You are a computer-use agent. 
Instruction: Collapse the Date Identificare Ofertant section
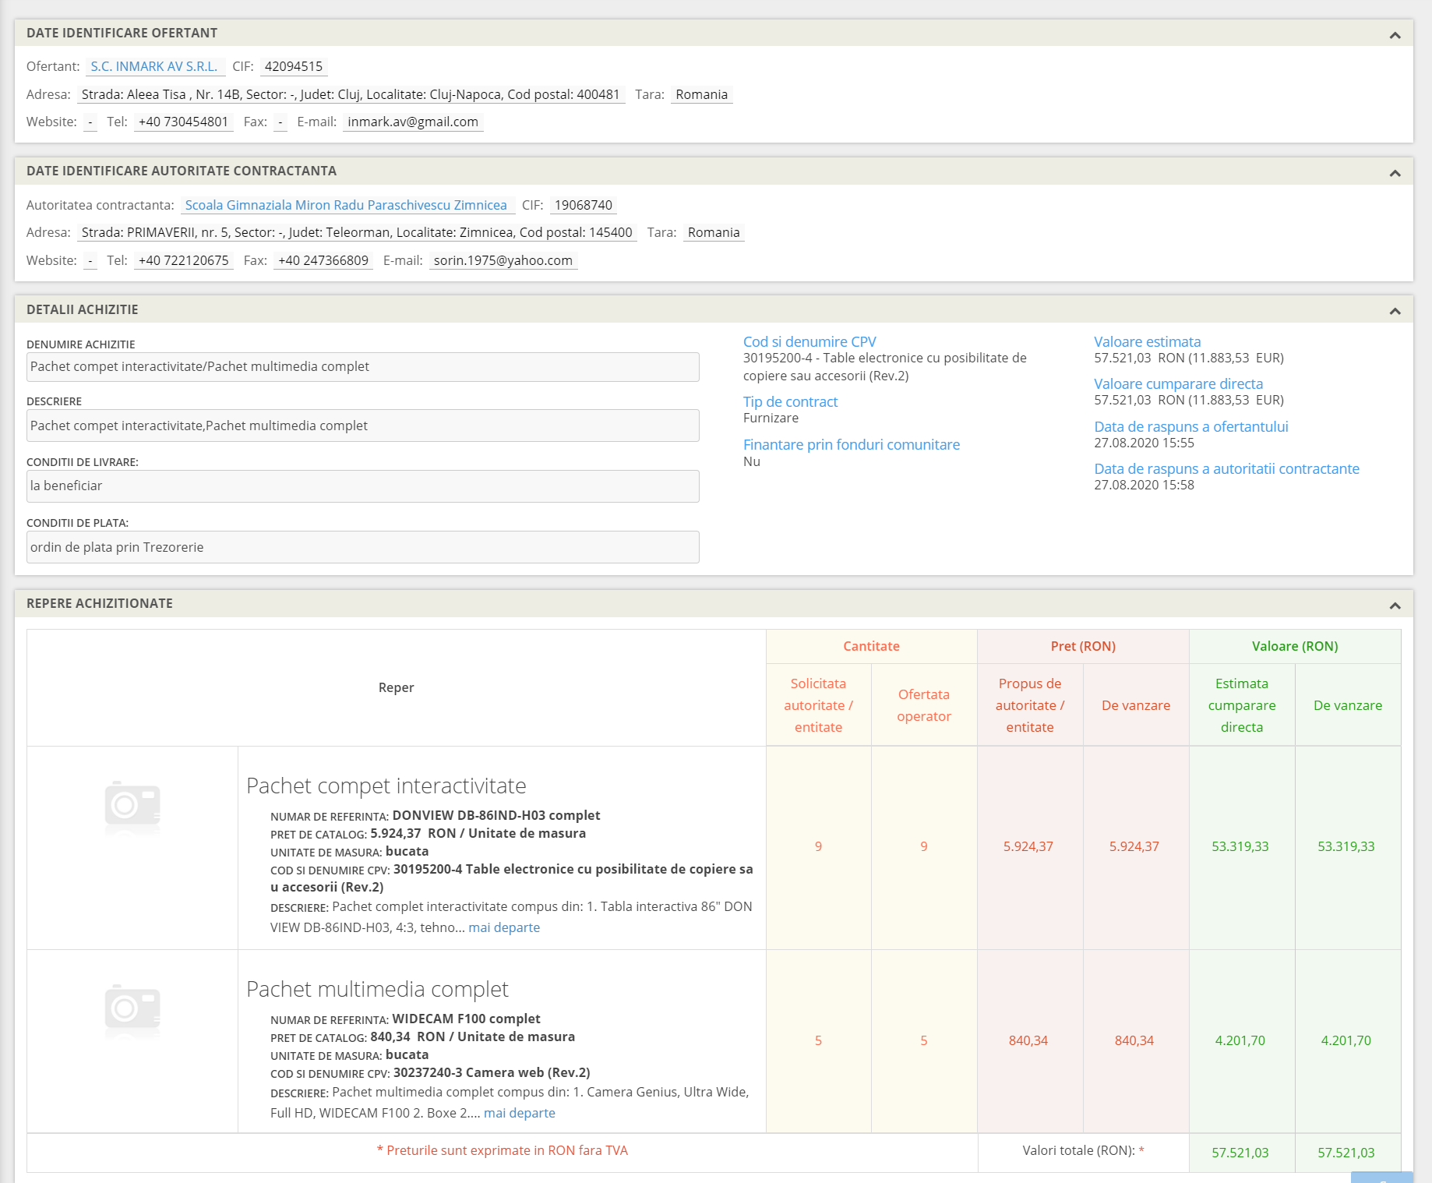1395,35
